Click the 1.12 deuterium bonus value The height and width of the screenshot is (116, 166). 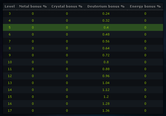pyautogui.click(x=106, y=90)
